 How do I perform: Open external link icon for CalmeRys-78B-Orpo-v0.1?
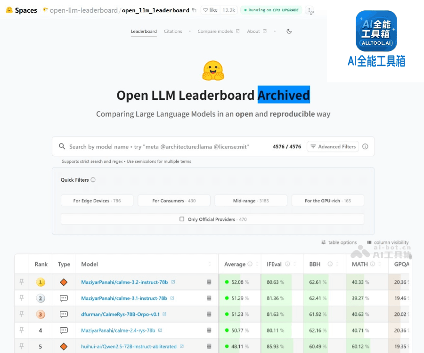(x=164, y=314)
